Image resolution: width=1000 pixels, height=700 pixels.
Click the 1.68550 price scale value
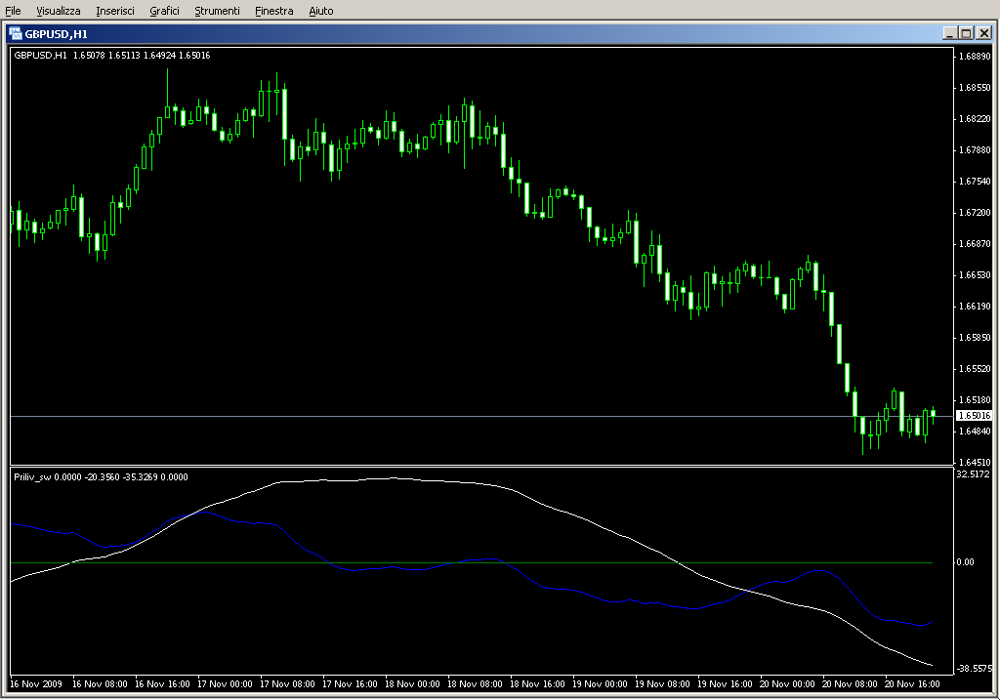pyautogui.click(x=975, y=87)
